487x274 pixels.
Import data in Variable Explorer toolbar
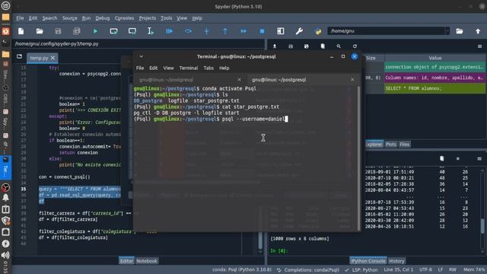275,46
